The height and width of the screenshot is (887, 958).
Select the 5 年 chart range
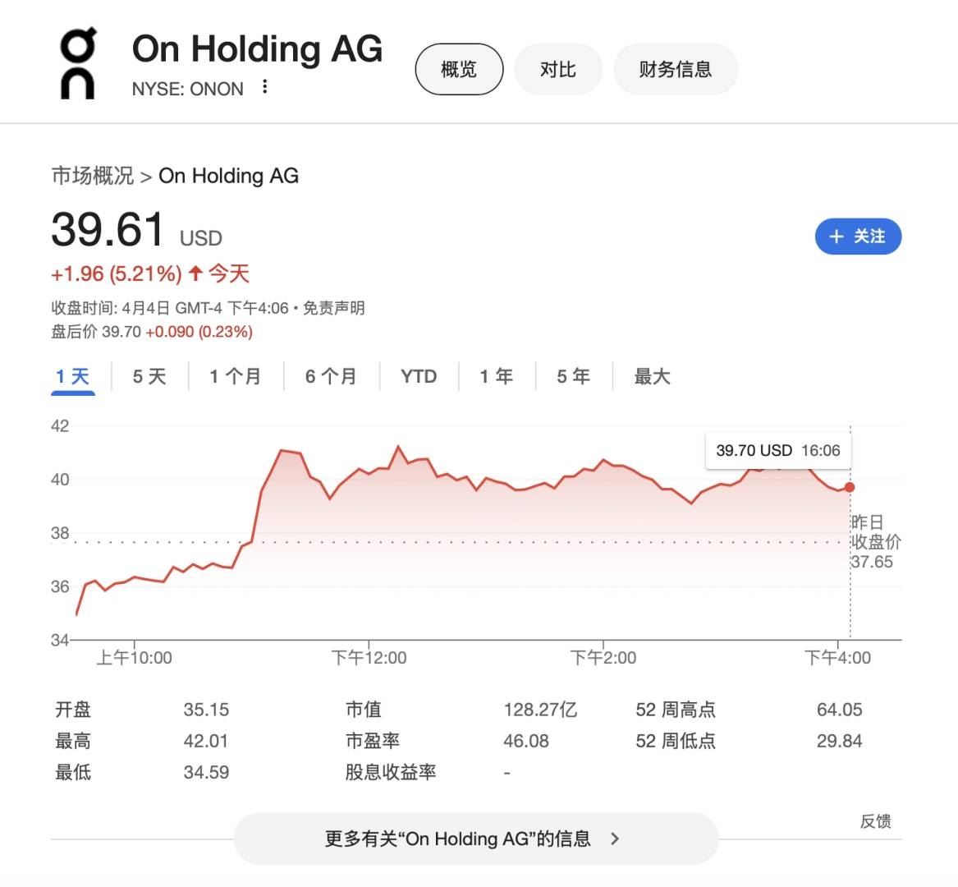[x=573, y=377]
